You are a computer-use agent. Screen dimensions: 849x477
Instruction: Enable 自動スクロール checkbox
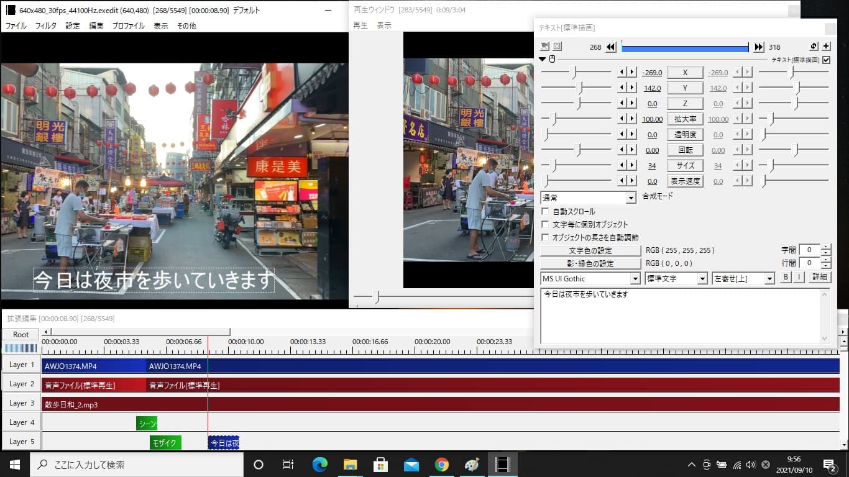click(x=545, y=212)
